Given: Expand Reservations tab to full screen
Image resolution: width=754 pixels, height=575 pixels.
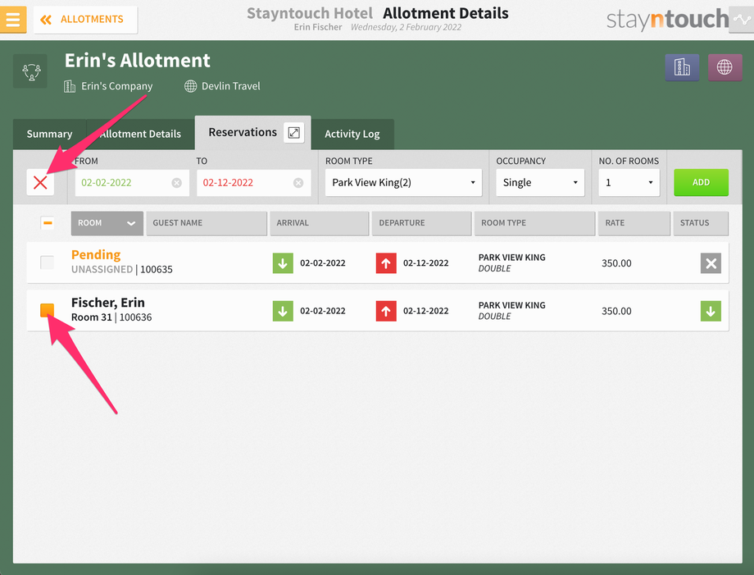Looking at the screenshot, I should click(293, 132).
